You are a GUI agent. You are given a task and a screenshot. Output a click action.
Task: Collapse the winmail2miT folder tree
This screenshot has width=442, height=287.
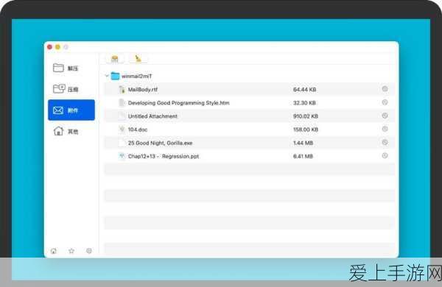107,76
